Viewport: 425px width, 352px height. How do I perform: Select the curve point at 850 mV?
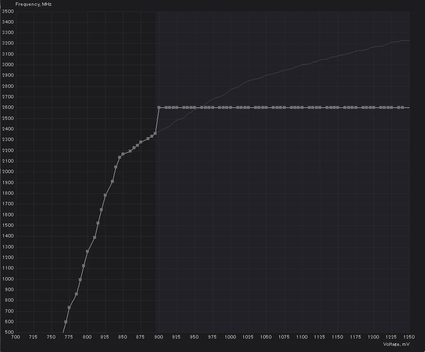pyautogui.click(x=123, y=154)
